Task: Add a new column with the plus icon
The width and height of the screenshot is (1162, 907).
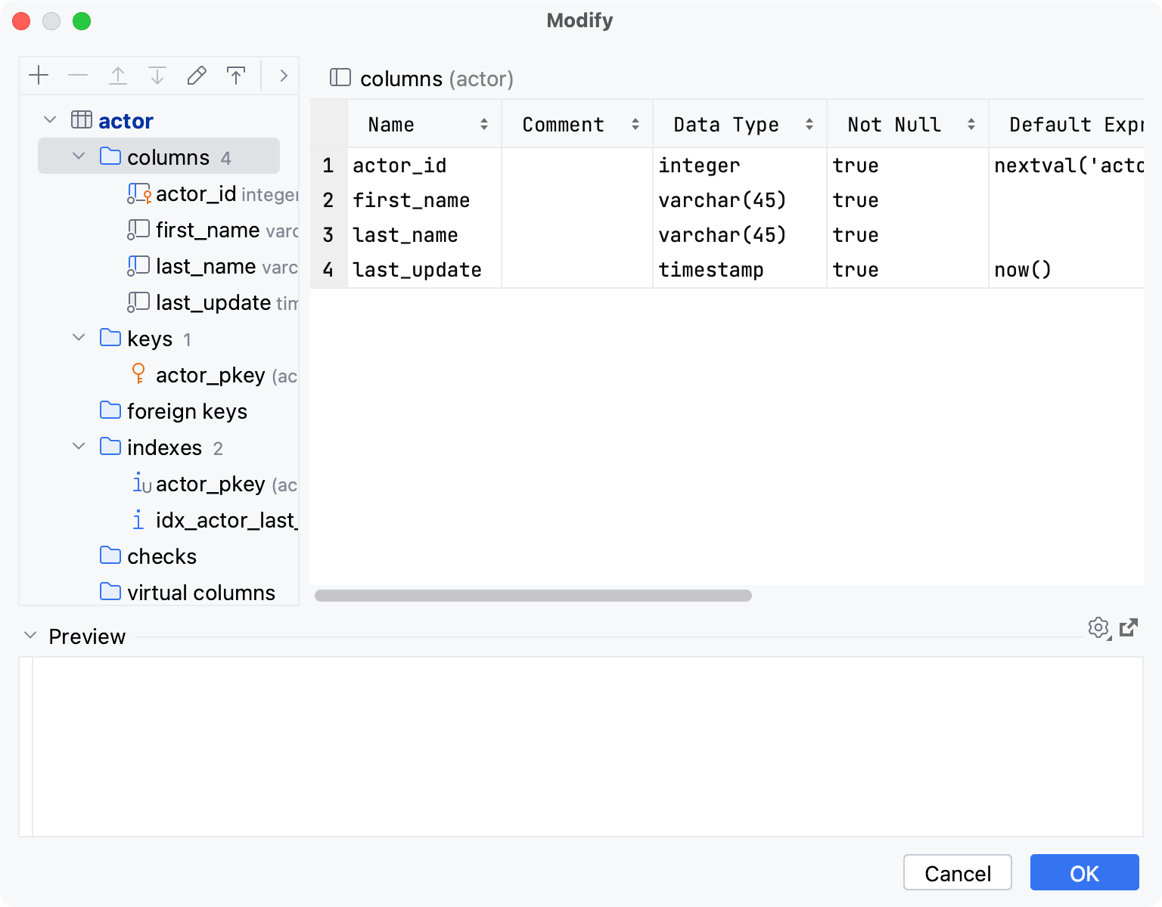Action: point(39,76)
